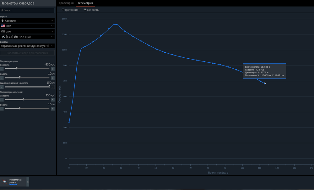Click the Поиск search input field
Screen dimensions: 314x190
pos(27,10)
